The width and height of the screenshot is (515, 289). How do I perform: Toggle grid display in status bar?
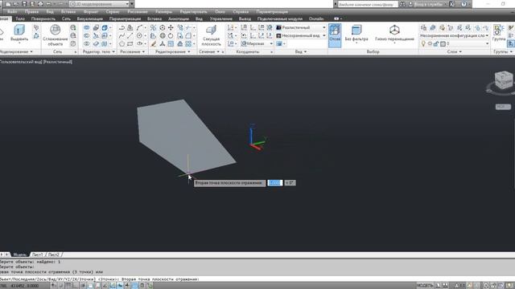pyautogui.click(x=68, y=286)
